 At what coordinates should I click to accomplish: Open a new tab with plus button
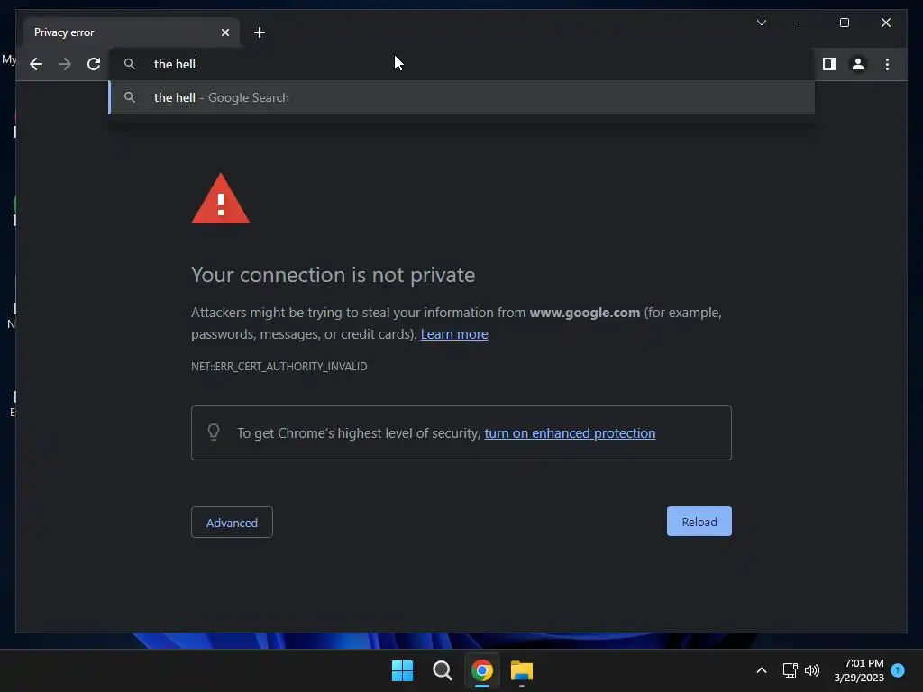(x=259, y=32)
